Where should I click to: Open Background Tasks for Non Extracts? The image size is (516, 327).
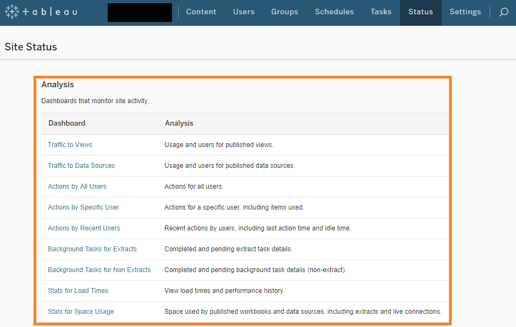(x=99, y=270)
